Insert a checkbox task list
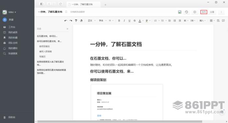This screenshot has width=228, height=123. 170,21
